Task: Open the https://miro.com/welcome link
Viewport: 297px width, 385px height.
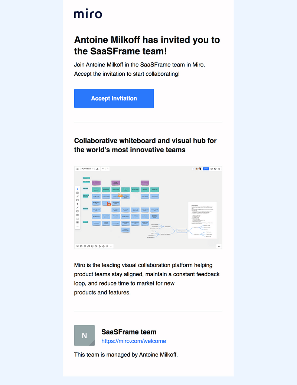Action: coord(134,341)
